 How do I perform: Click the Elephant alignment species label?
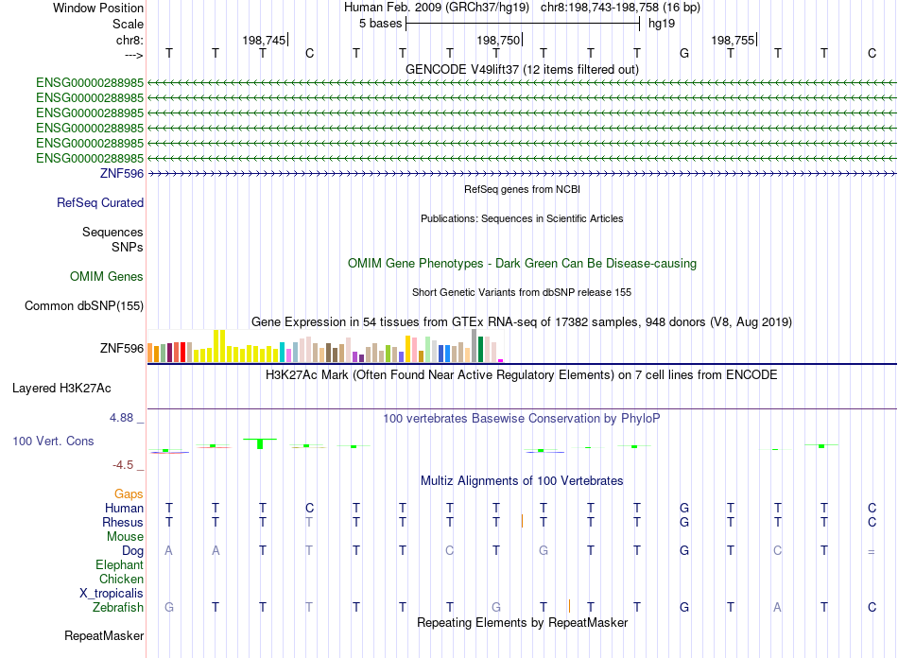119,564
